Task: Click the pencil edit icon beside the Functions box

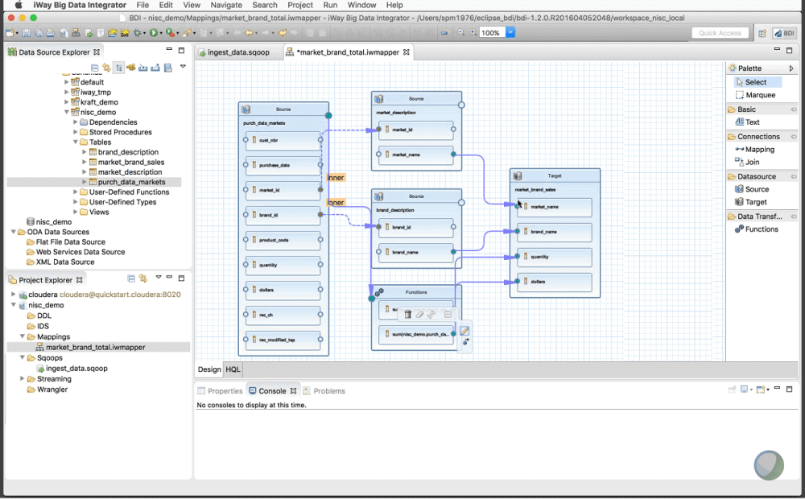Action: tap(465, 331)
